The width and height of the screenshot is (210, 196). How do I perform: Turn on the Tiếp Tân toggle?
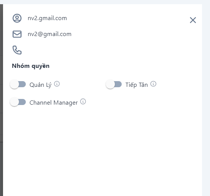tap(114, 84)
